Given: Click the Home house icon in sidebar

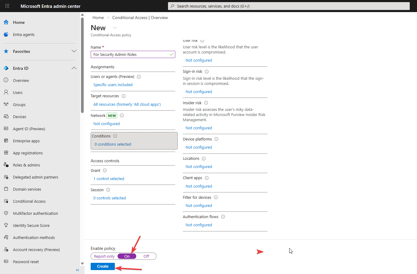Looking at the screenshot, I should coord(6,22).
